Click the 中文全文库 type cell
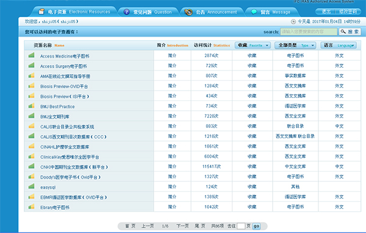Viewport: 366px width, 233px height. 295,167
